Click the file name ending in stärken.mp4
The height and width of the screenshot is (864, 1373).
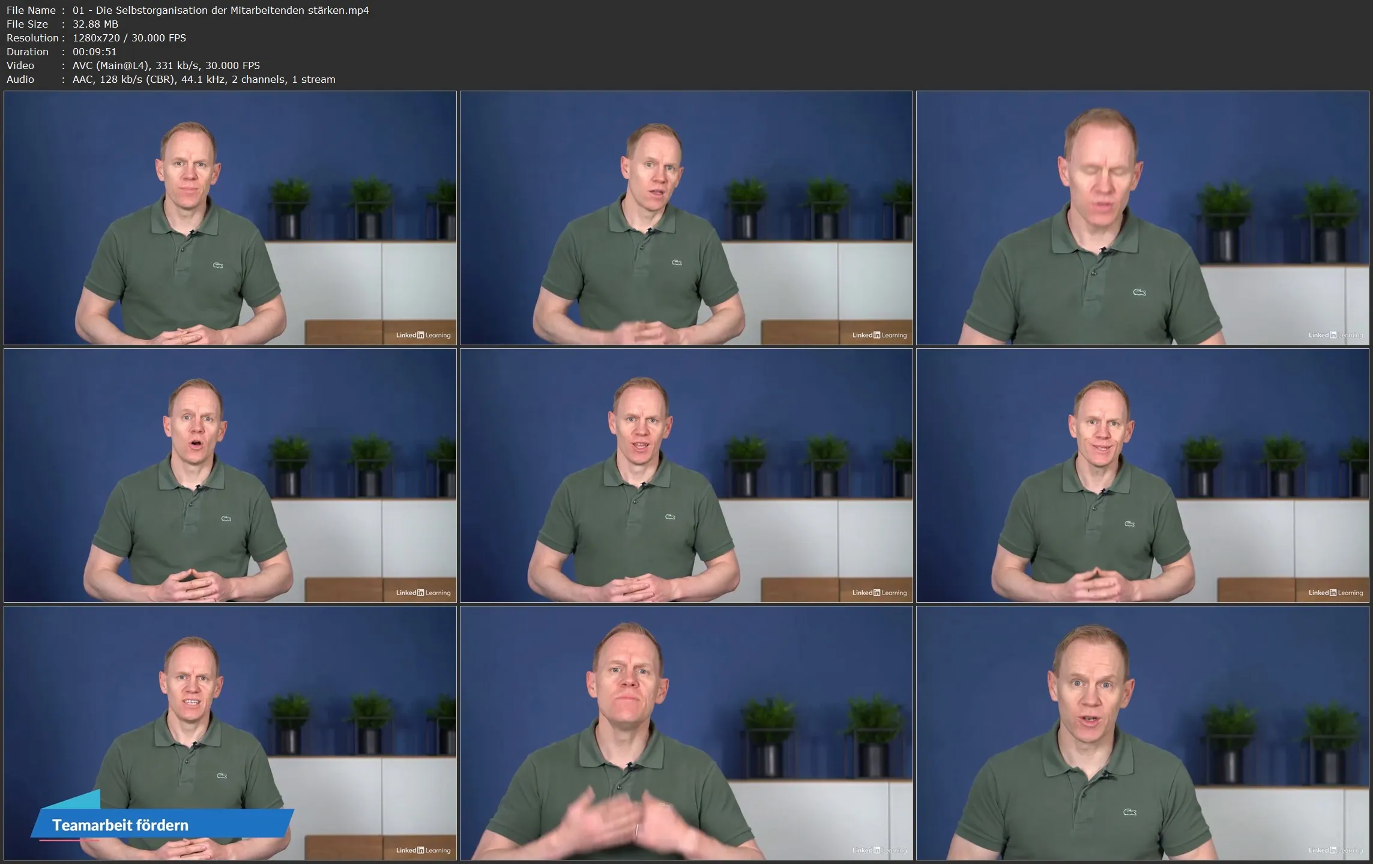pos(220,10)
